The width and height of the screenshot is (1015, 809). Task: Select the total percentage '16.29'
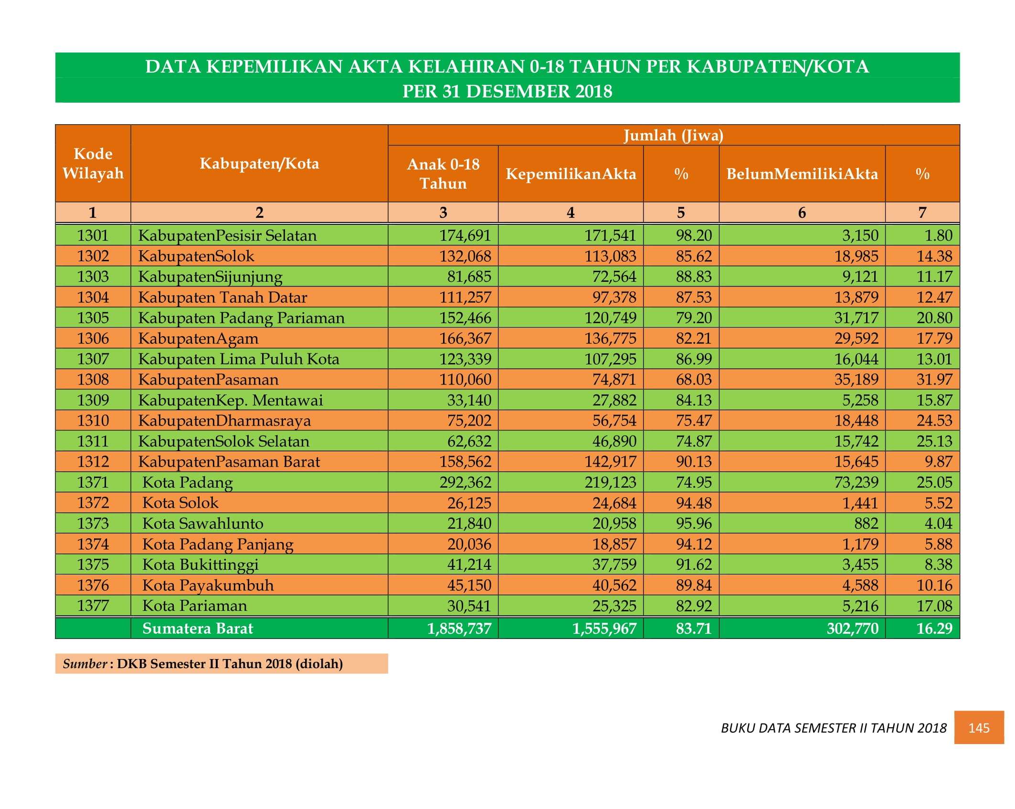pyautogui.click(x=934, y=628)
